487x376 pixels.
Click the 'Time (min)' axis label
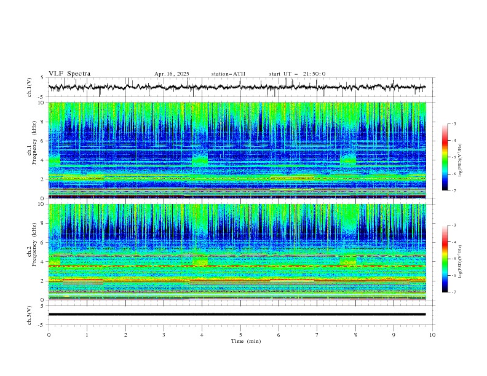click(246, 341)
